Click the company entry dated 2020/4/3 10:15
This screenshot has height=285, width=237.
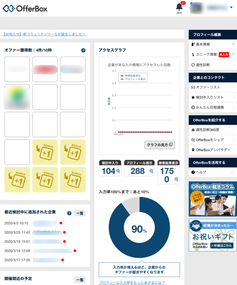(x=46, y=223)
